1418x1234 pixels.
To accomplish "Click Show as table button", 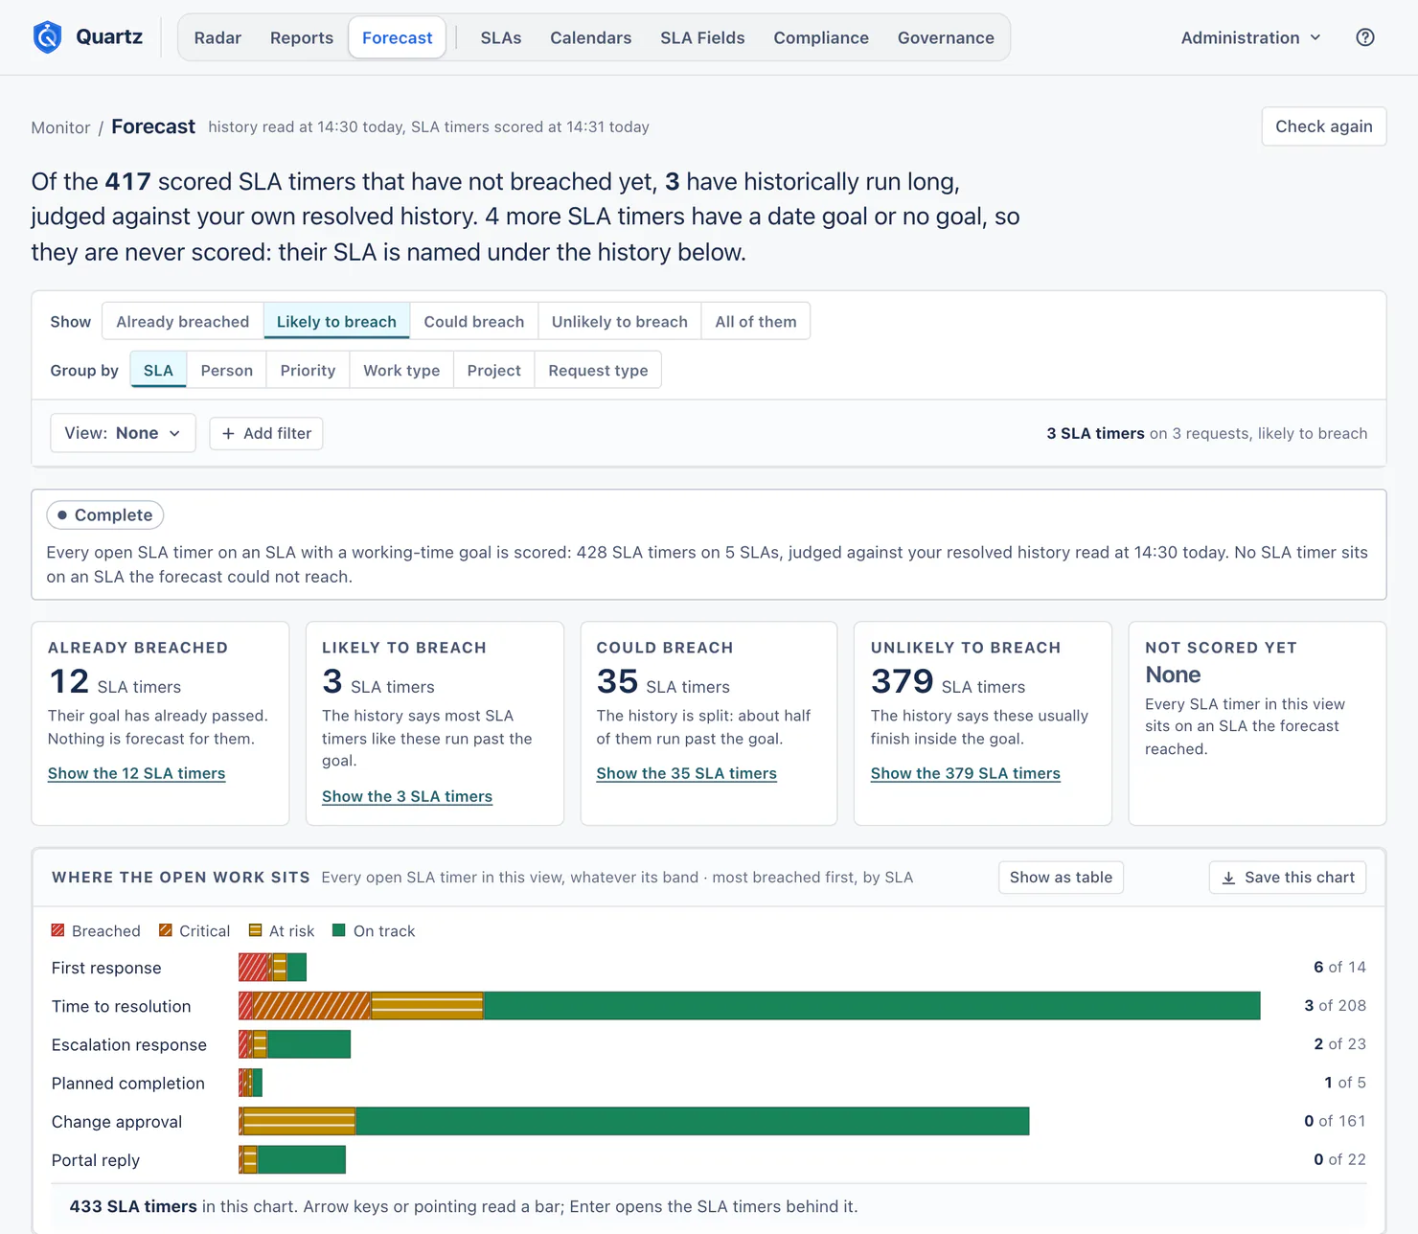I will pos(1061,878).
